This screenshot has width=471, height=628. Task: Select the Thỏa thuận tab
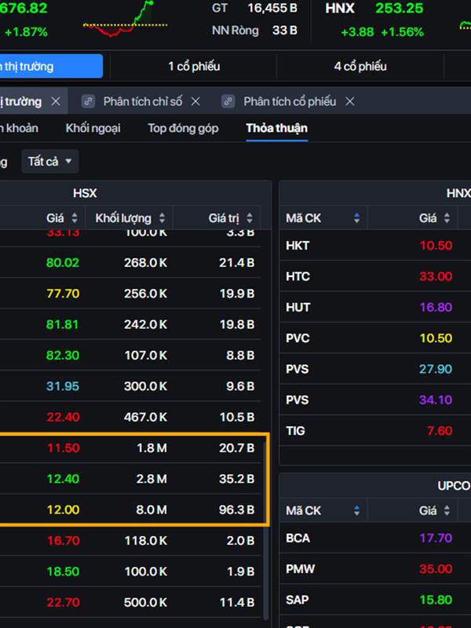276,128
